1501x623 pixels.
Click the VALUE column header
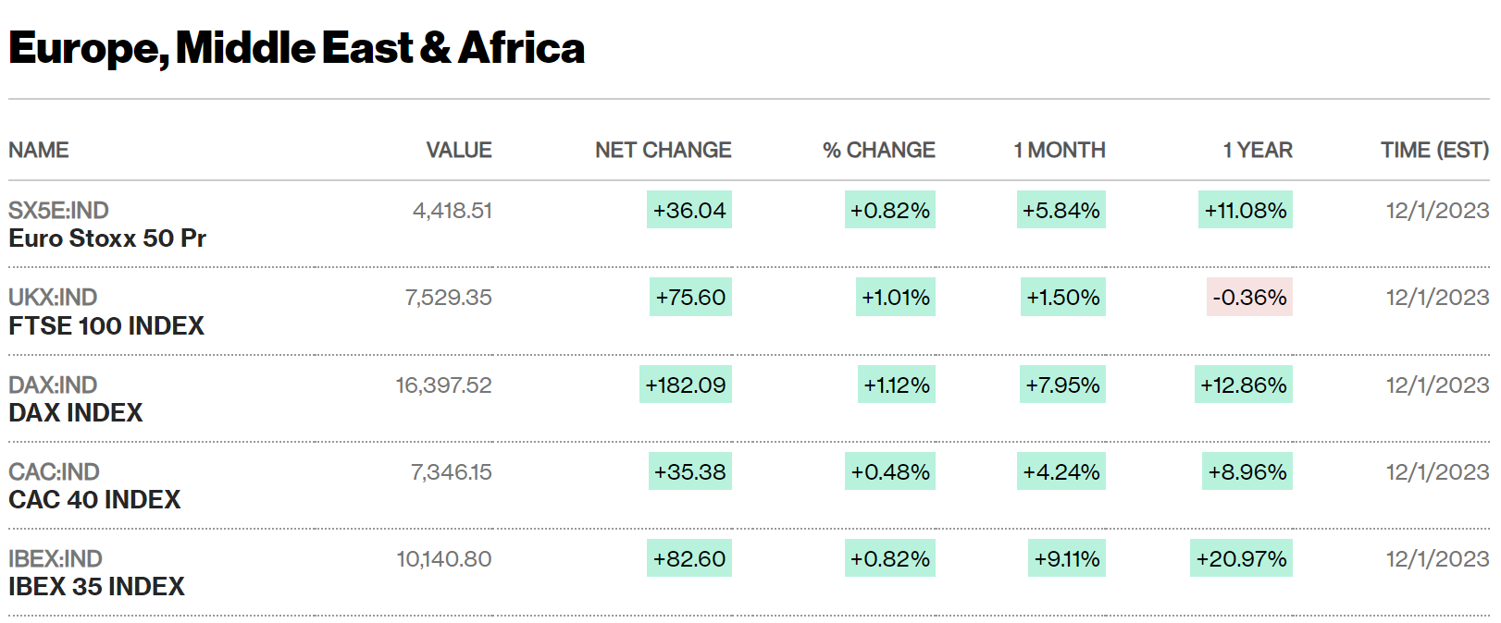coord(459,150)
